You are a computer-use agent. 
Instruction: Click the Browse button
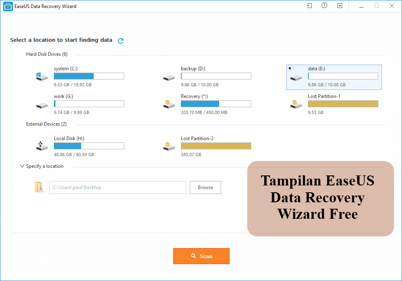click(x=205, y=187)
